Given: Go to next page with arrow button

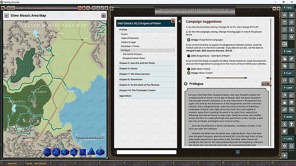Looking at the screenshot, I should [238, 152].
